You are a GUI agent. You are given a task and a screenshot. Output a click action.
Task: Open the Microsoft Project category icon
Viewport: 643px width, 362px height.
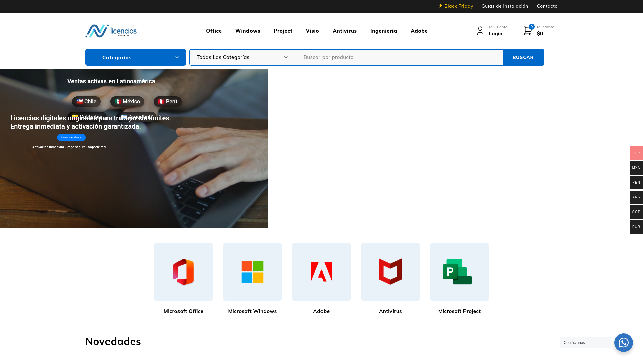(459, 272)
